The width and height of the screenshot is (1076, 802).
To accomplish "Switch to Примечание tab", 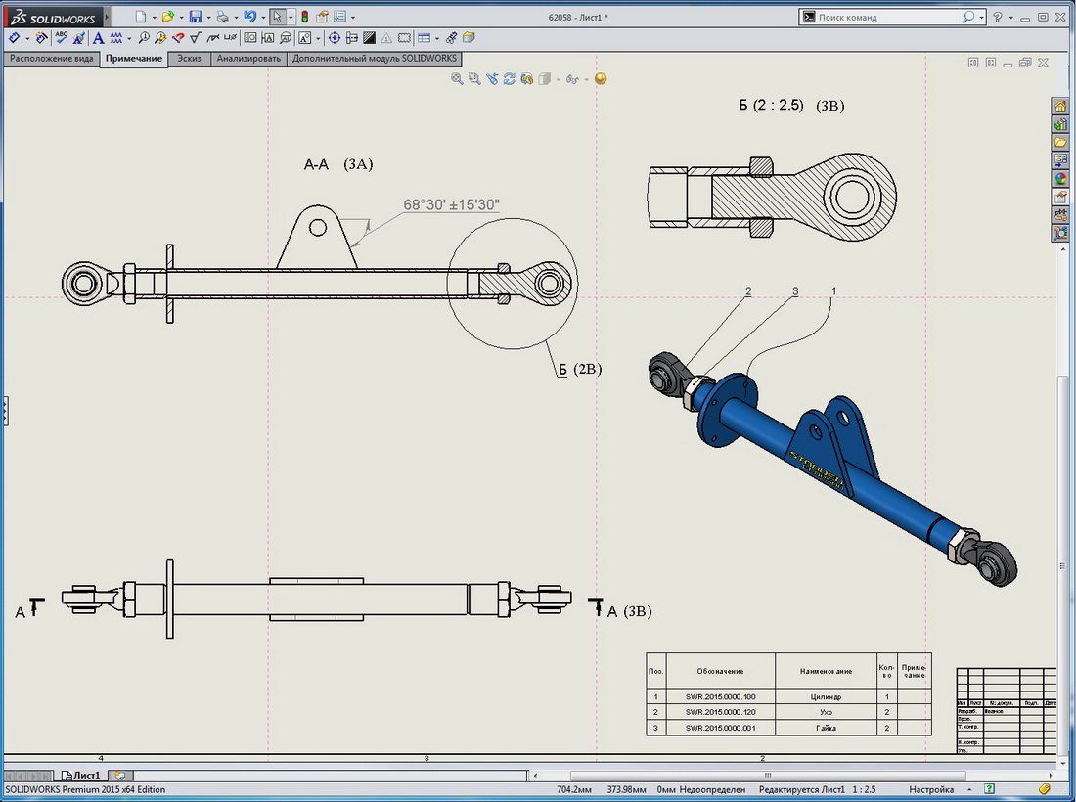I will click(134, 59).
